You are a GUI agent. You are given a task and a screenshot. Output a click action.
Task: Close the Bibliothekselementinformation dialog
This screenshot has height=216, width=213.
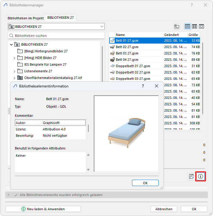coord(157,86)
